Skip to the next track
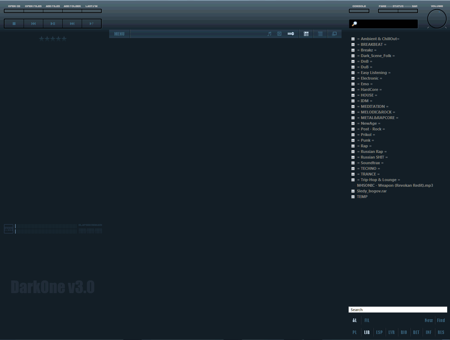Image resolution: width=450 pixels, height=340 pixels. (x=72, y=24)
